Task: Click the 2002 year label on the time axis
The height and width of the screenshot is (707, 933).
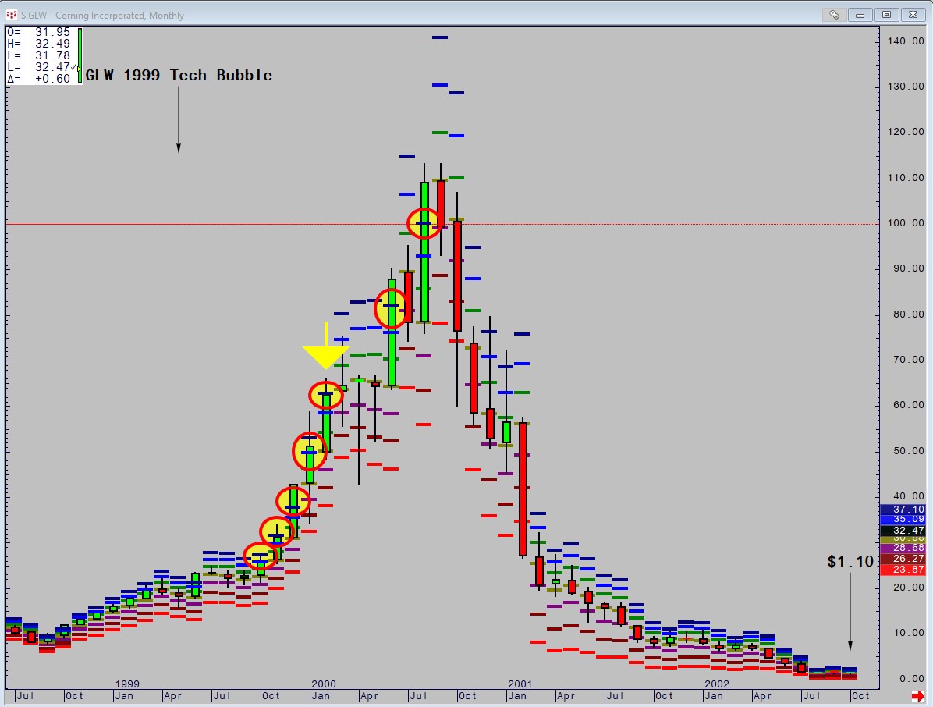Action: point(716,684)
